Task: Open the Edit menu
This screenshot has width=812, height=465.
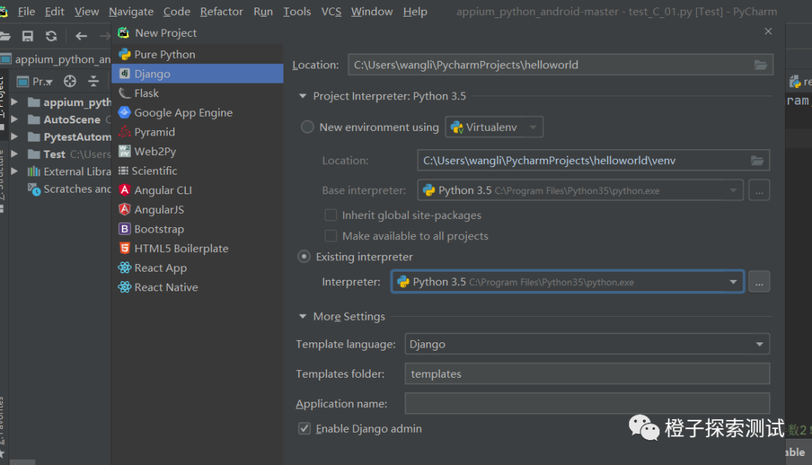Action: (54, 11)
